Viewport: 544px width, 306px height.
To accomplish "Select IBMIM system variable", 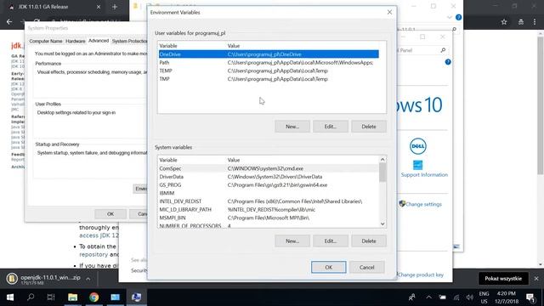I will [x=269, y=193].
